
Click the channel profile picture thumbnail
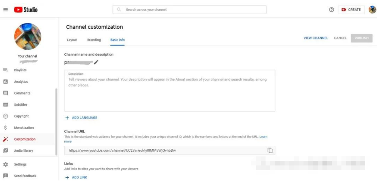coord(28,36)
